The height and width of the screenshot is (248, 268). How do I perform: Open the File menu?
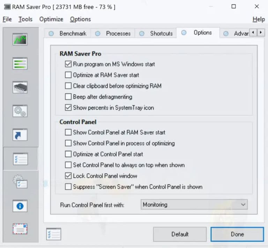[x=7, y=19]
